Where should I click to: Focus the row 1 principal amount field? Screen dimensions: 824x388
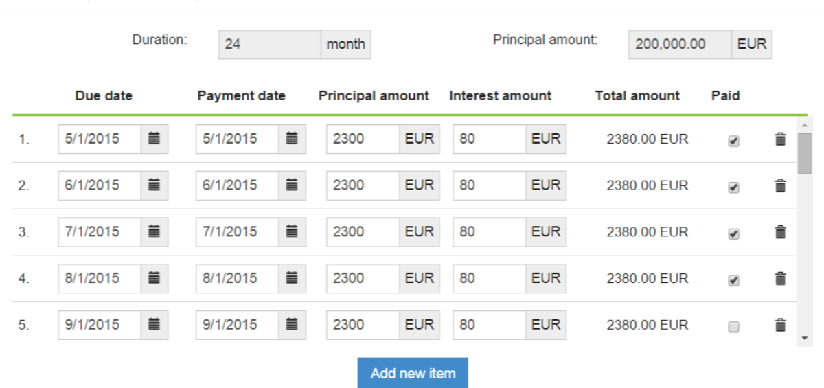click(x=363, y=139)
